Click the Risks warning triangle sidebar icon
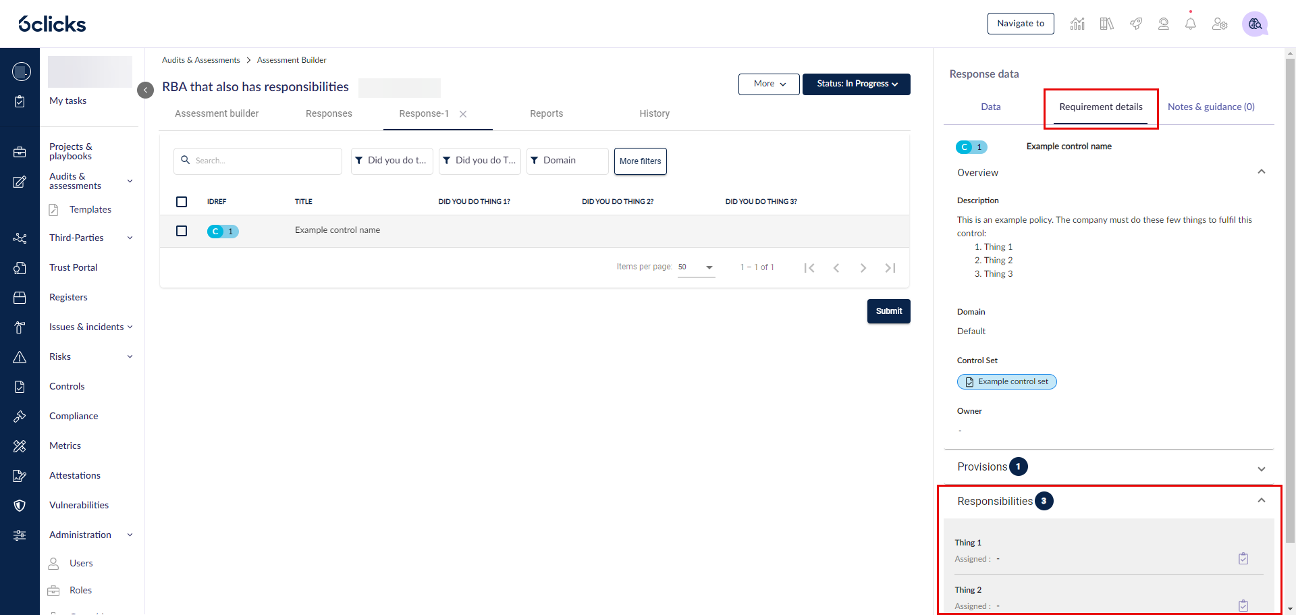 [x=20, y=357]
